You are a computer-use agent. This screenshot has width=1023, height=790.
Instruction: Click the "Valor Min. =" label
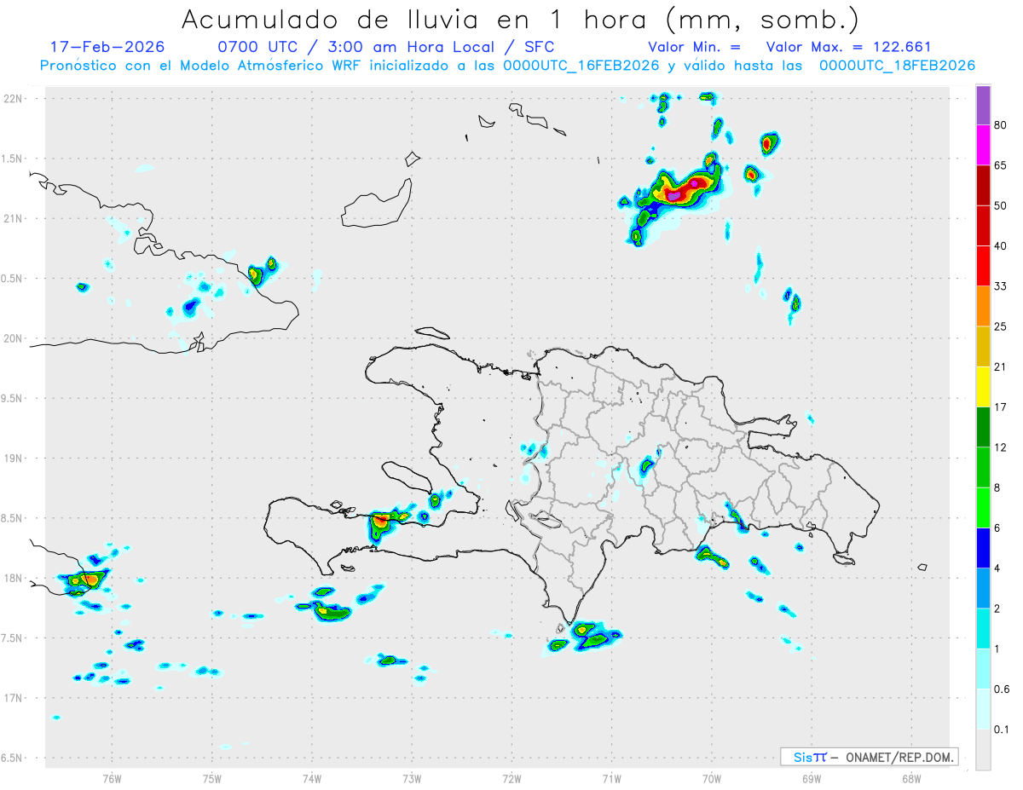pos(694,47)
